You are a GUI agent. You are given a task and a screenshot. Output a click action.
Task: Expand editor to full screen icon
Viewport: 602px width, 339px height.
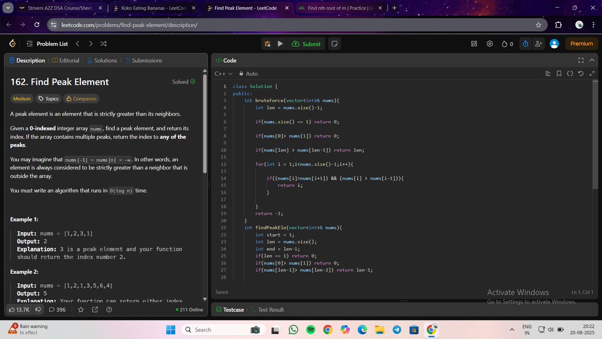[x=592, y=74]
